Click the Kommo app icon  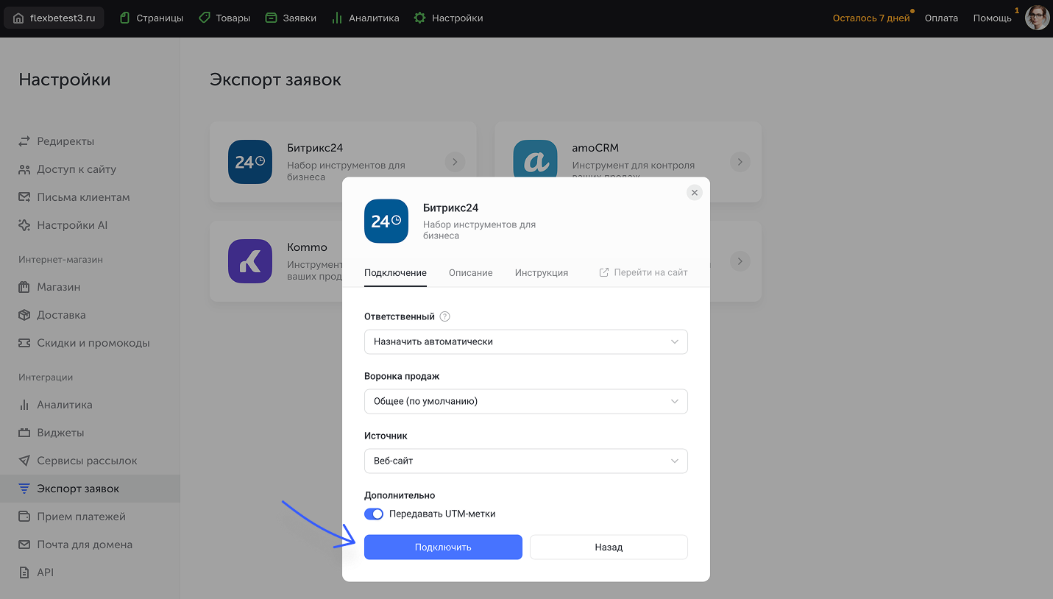pos(250,261)
